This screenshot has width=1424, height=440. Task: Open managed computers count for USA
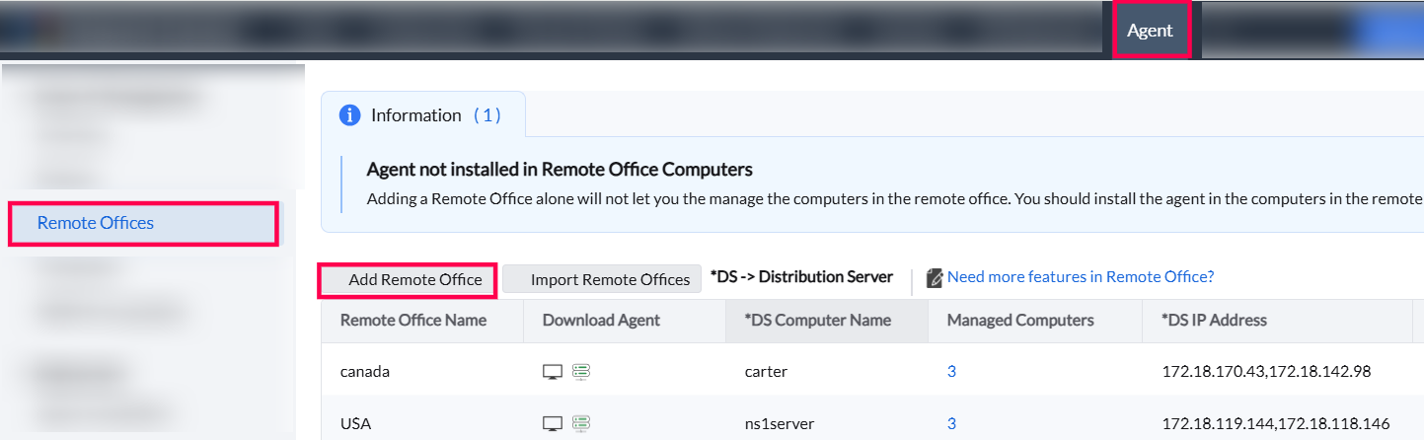point(951,423)
